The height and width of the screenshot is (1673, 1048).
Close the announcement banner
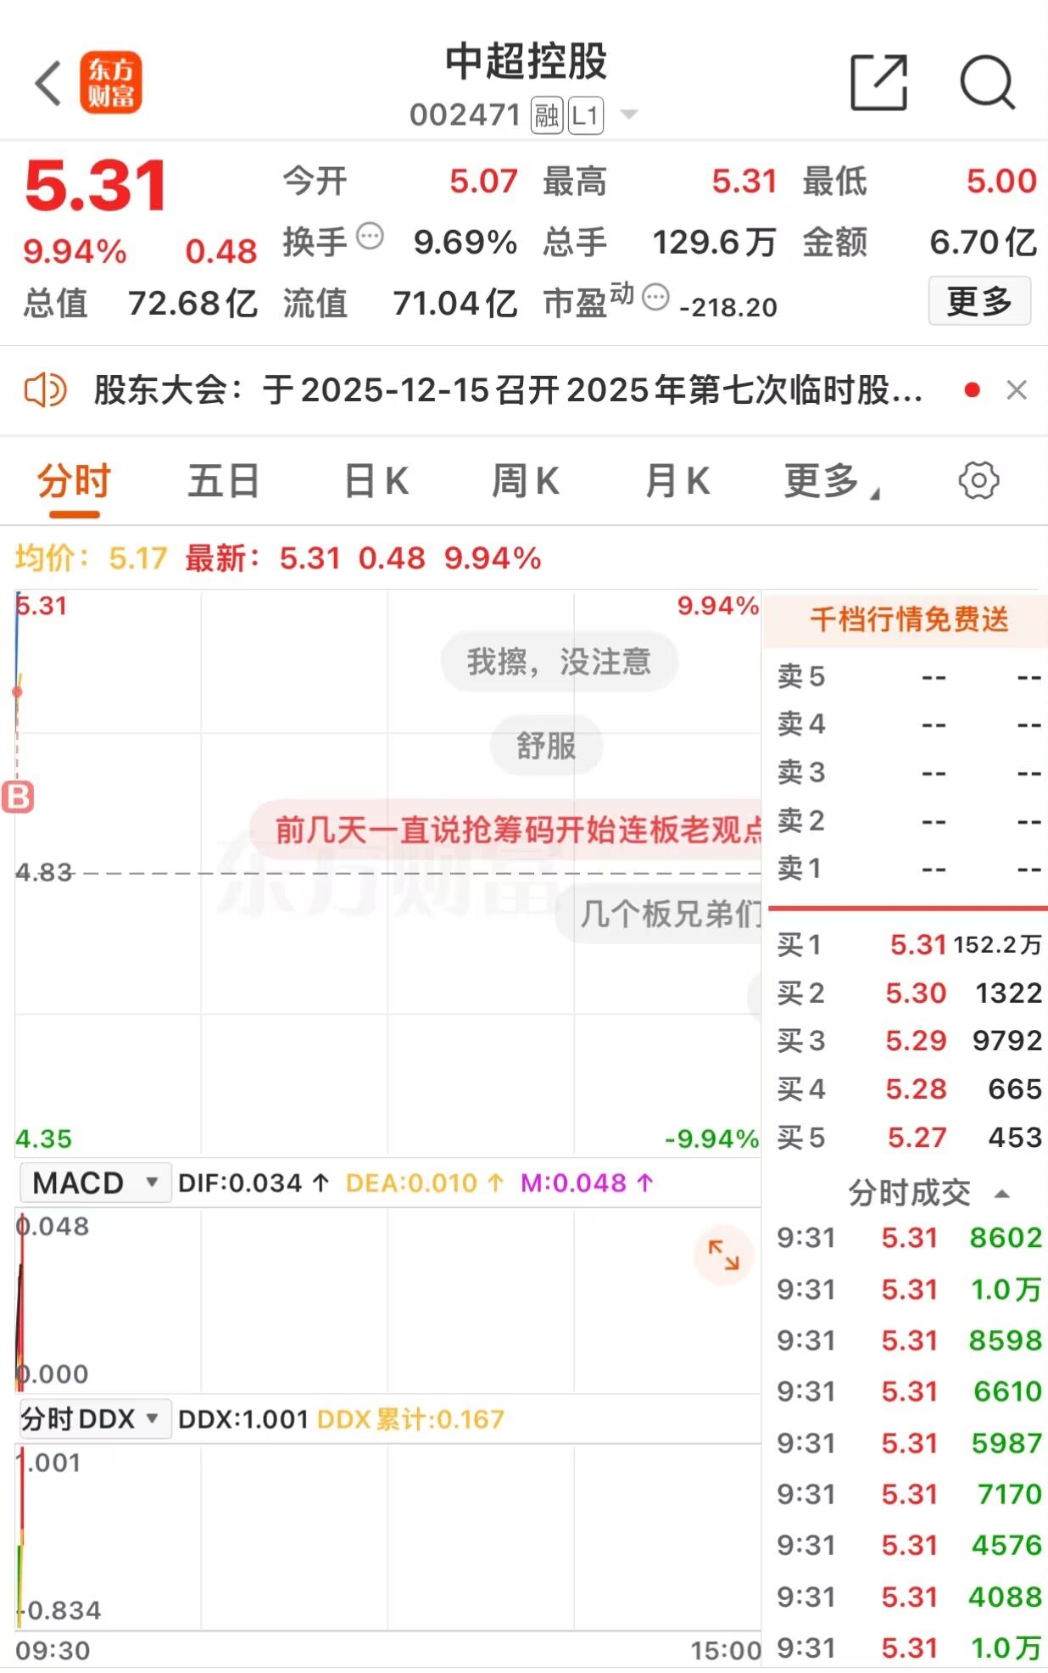coord(1017,390)
